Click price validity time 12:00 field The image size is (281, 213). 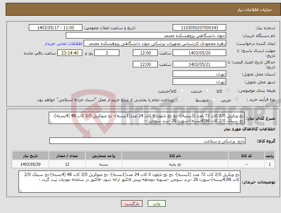[145, 64]
